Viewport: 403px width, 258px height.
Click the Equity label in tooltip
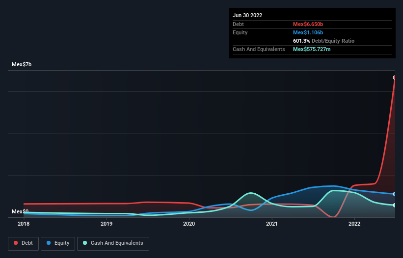(x=240, y=32)
